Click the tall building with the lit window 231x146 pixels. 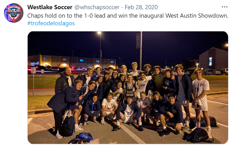click(x=213, y=59)
